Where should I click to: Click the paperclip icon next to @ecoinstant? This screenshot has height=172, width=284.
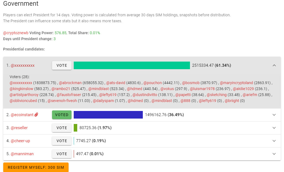[36, 114]
